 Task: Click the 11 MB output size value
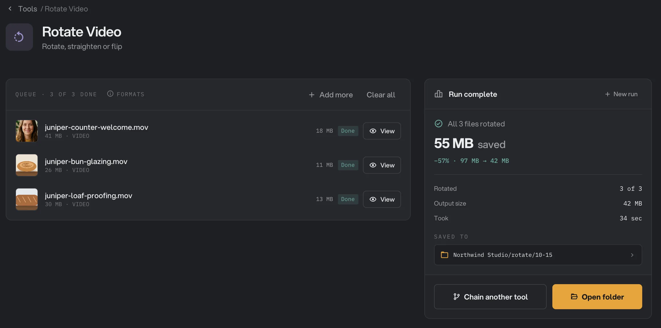coord(324,165)
